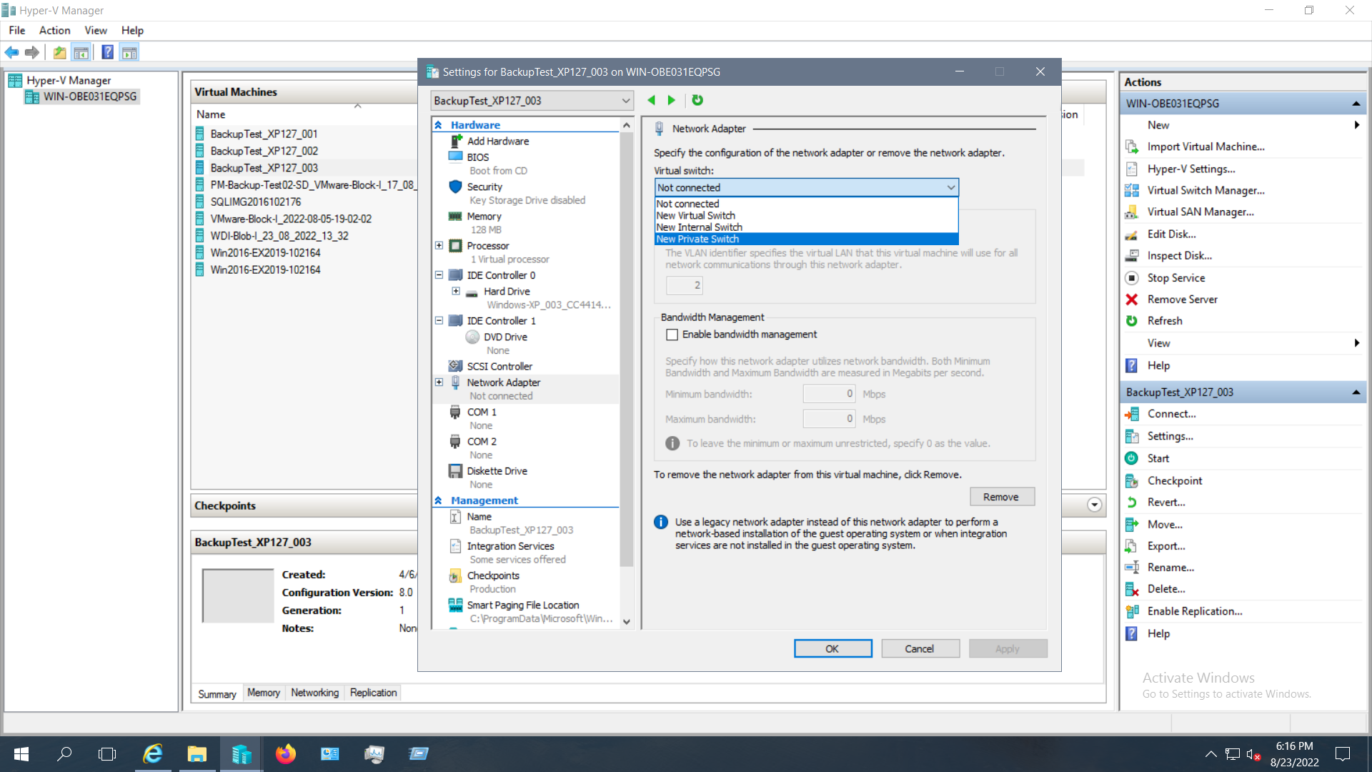
Task: Open Firefox from the taskbar
Action: click(286, 753)
